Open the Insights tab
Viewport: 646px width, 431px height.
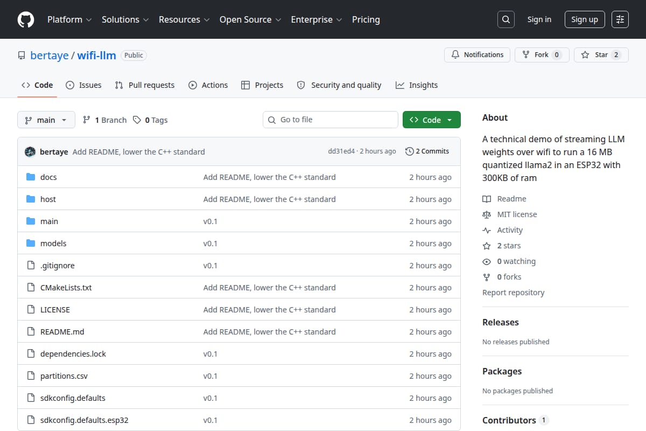click(417, 85)
